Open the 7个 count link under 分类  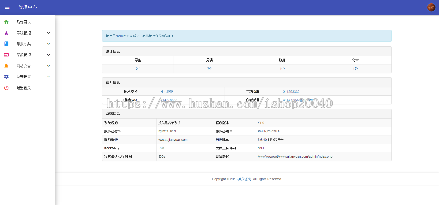click(210, 69)
